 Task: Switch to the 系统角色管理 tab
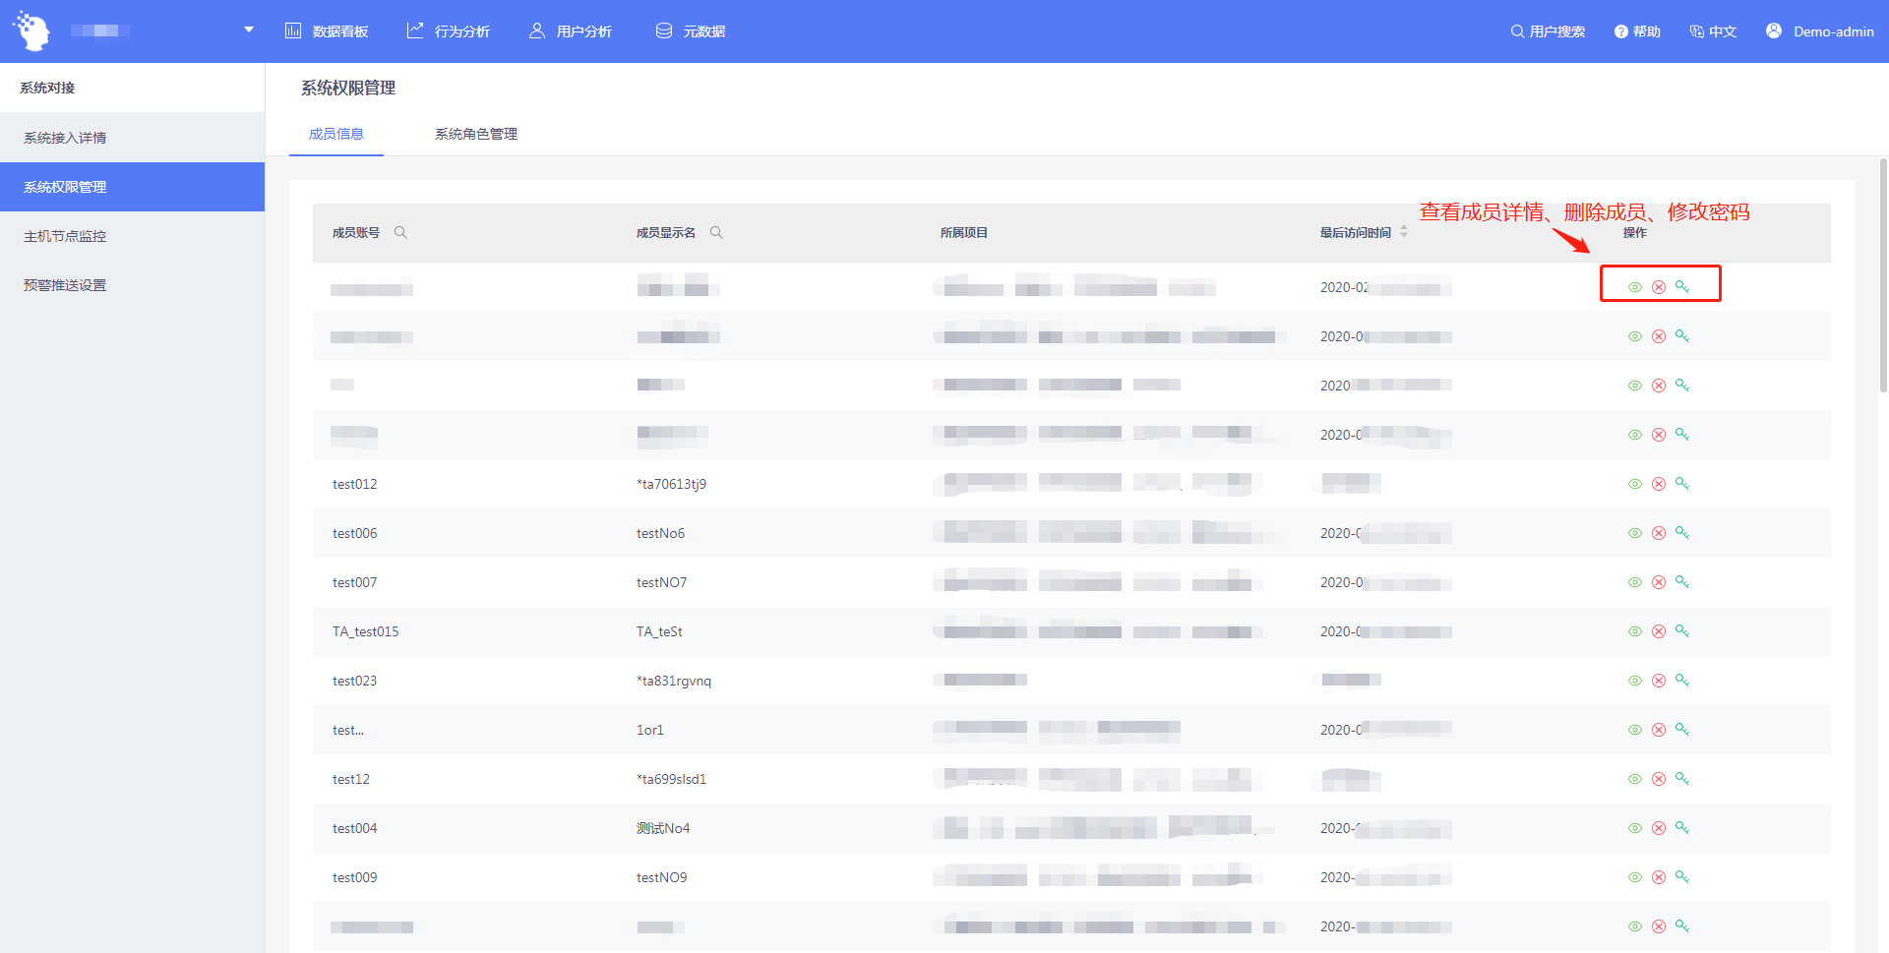pyautogui.click(x=476, y=134)
